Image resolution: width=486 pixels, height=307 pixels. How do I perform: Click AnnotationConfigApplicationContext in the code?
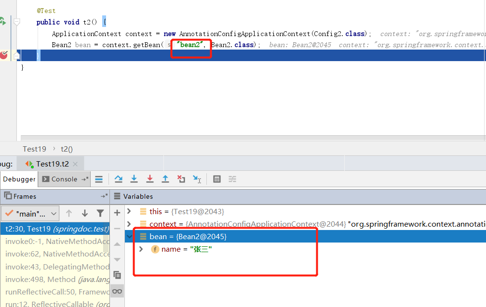(244, 34)
